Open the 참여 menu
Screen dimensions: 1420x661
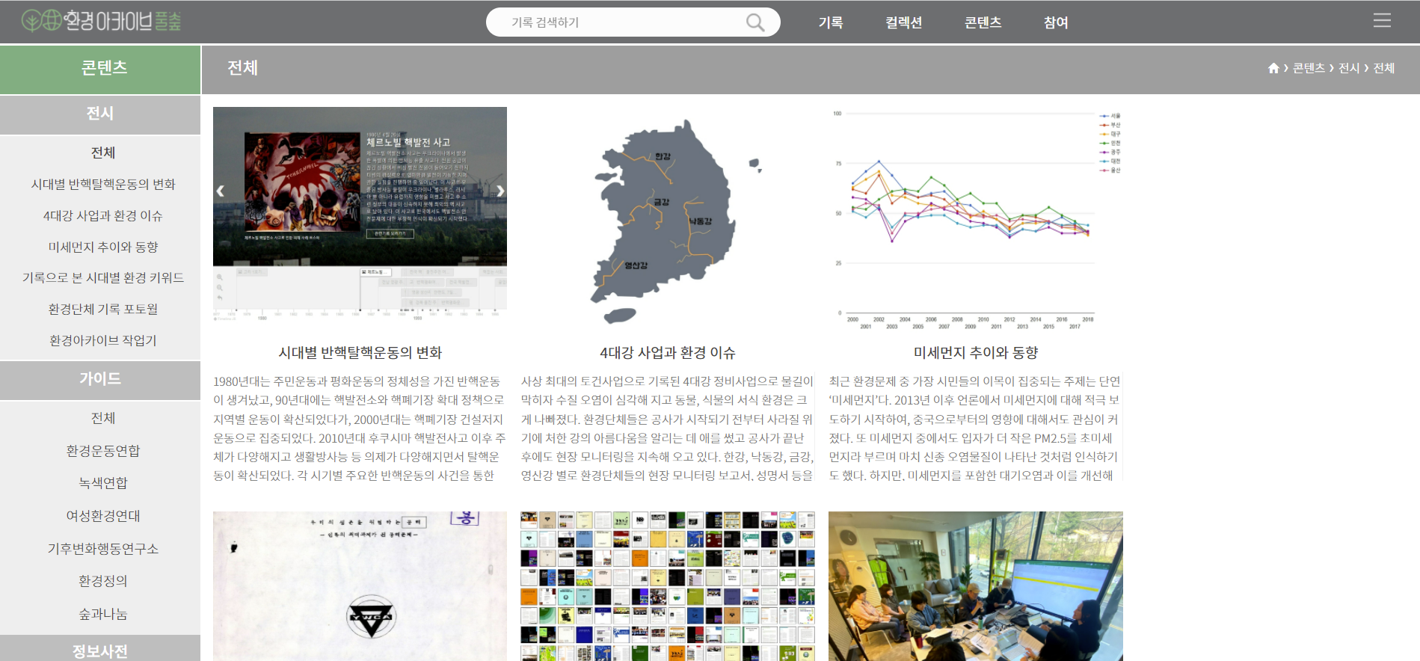1055,22
